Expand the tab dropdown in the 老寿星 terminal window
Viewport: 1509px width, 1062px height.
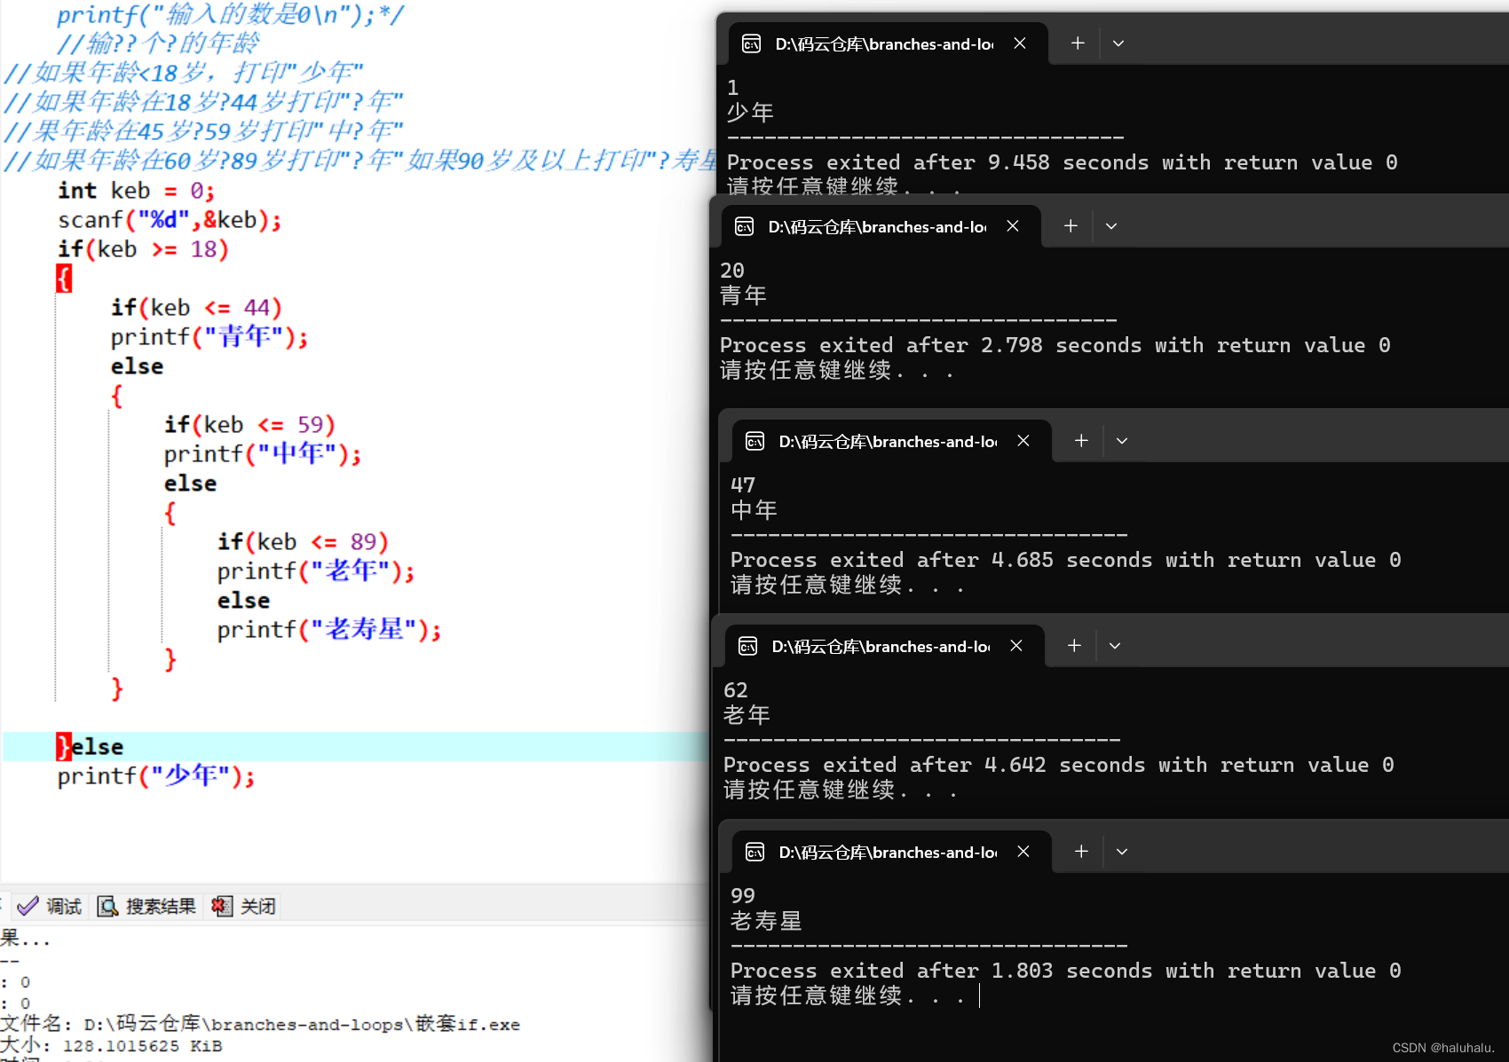[x=1122, y=851]
